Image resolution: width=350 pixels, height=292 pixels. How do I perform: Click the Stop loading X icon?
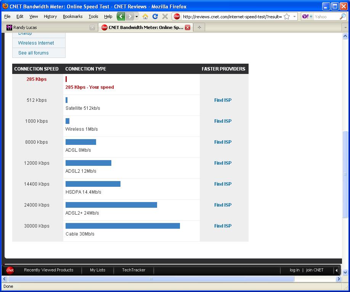pos(165,16)
